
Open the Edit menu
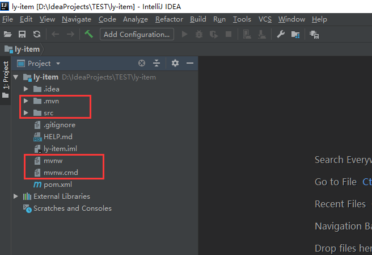coord(26,19)
